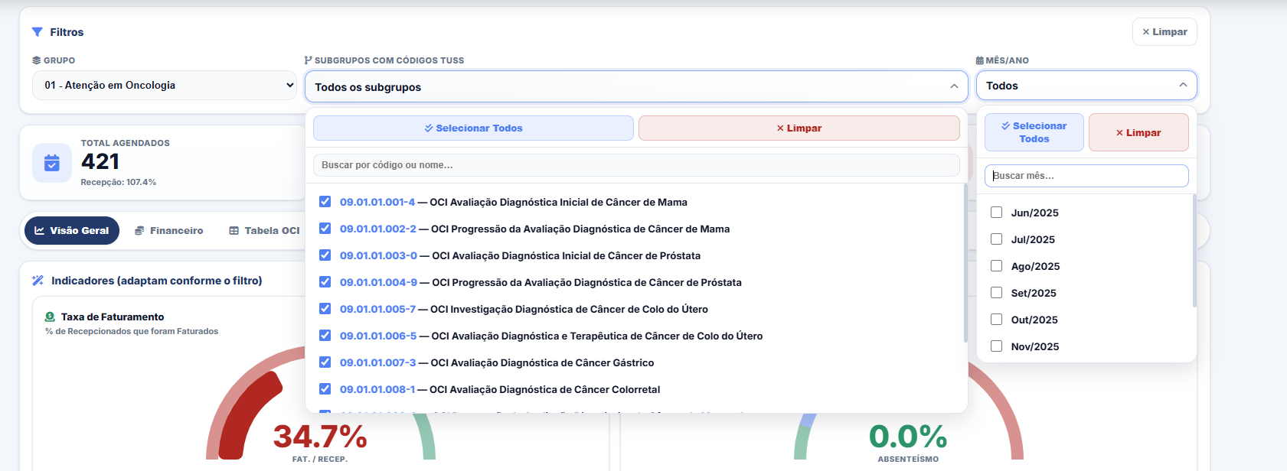Click the coins icon on the Financeiro tab
Screen dimensions: 1287x471
(x=139, y=230)
